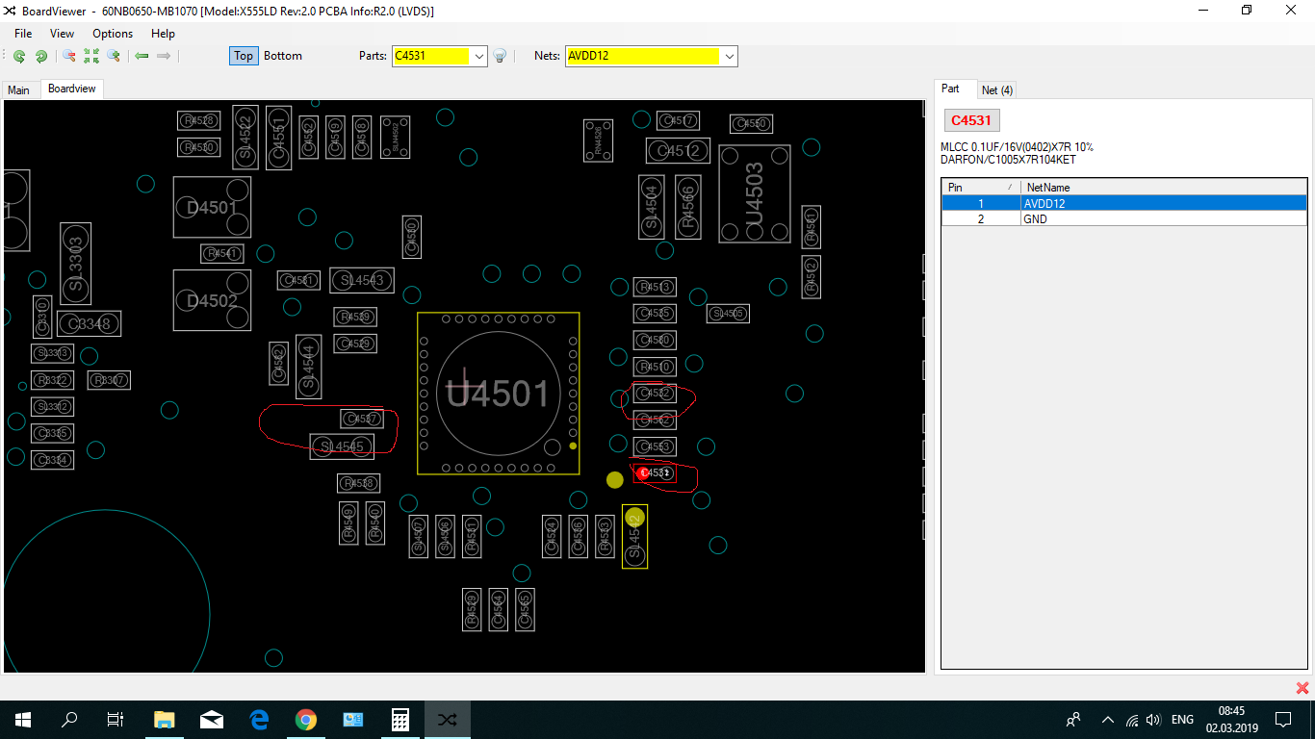Select the pin 2 GND row

tap(1124, 218)
